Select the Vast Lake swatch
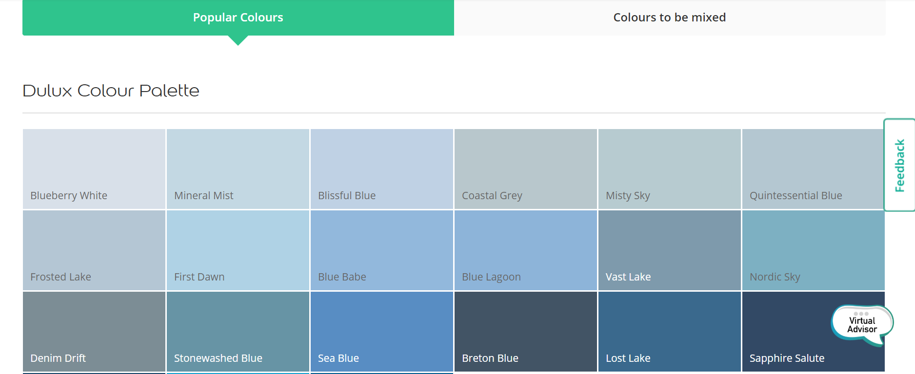 tap(670, 250)
